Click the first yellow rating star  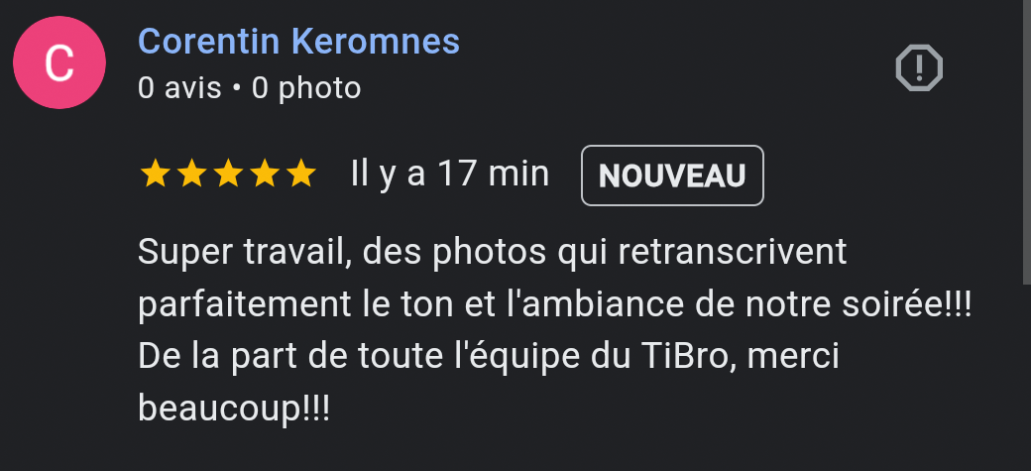[x=156, y=175]
